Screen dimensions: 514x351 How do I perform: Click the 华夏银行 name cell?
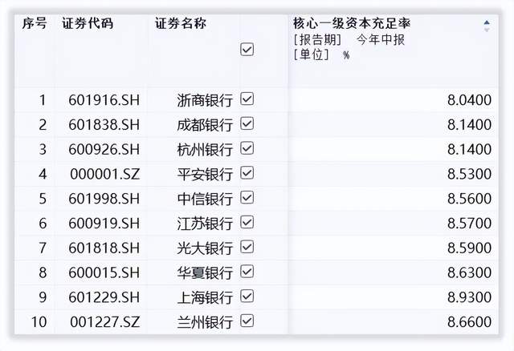point(205,273)
